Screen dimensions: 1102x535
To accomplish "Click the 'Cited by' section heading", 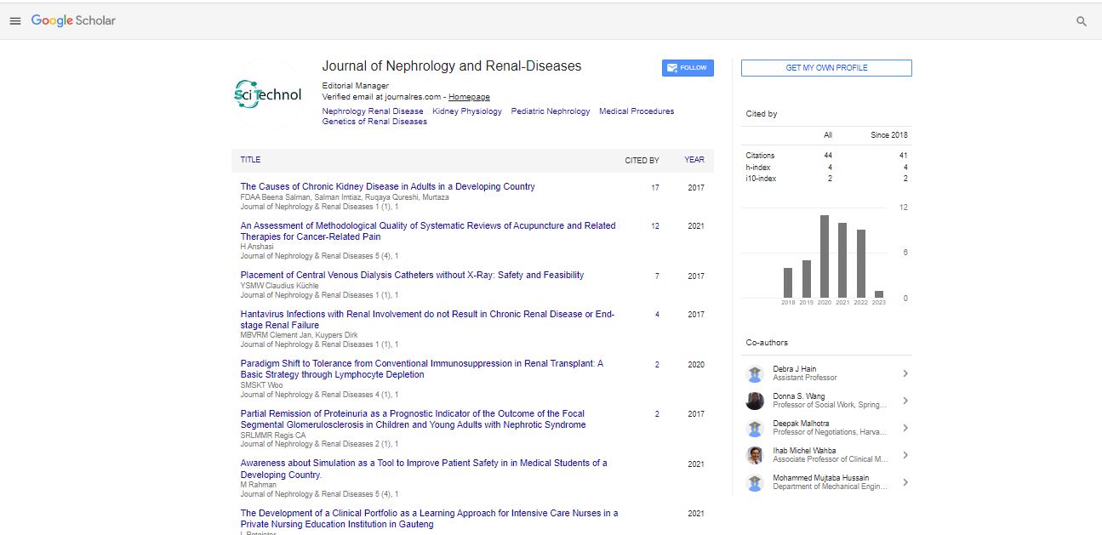I will [x=762, y=114].
